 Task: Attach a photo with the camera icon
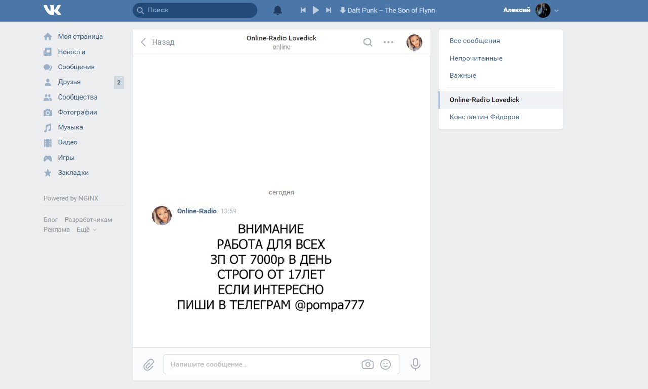[368, 364]
